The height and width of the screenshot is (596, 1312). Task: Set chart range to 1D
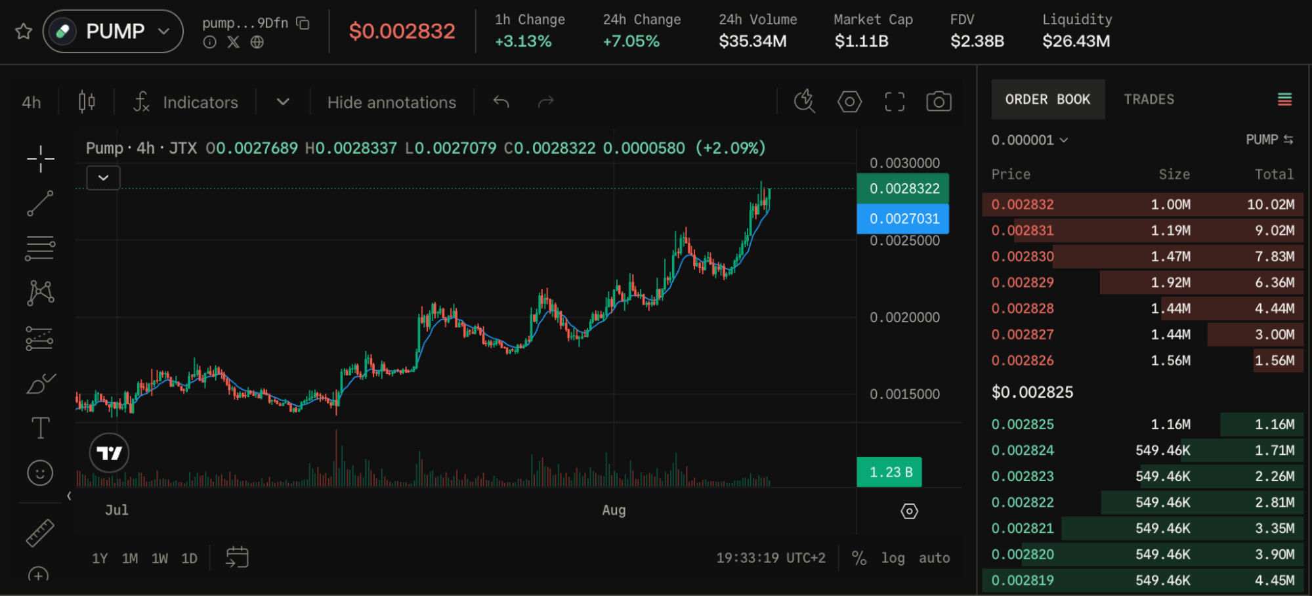tap(189, 559)
